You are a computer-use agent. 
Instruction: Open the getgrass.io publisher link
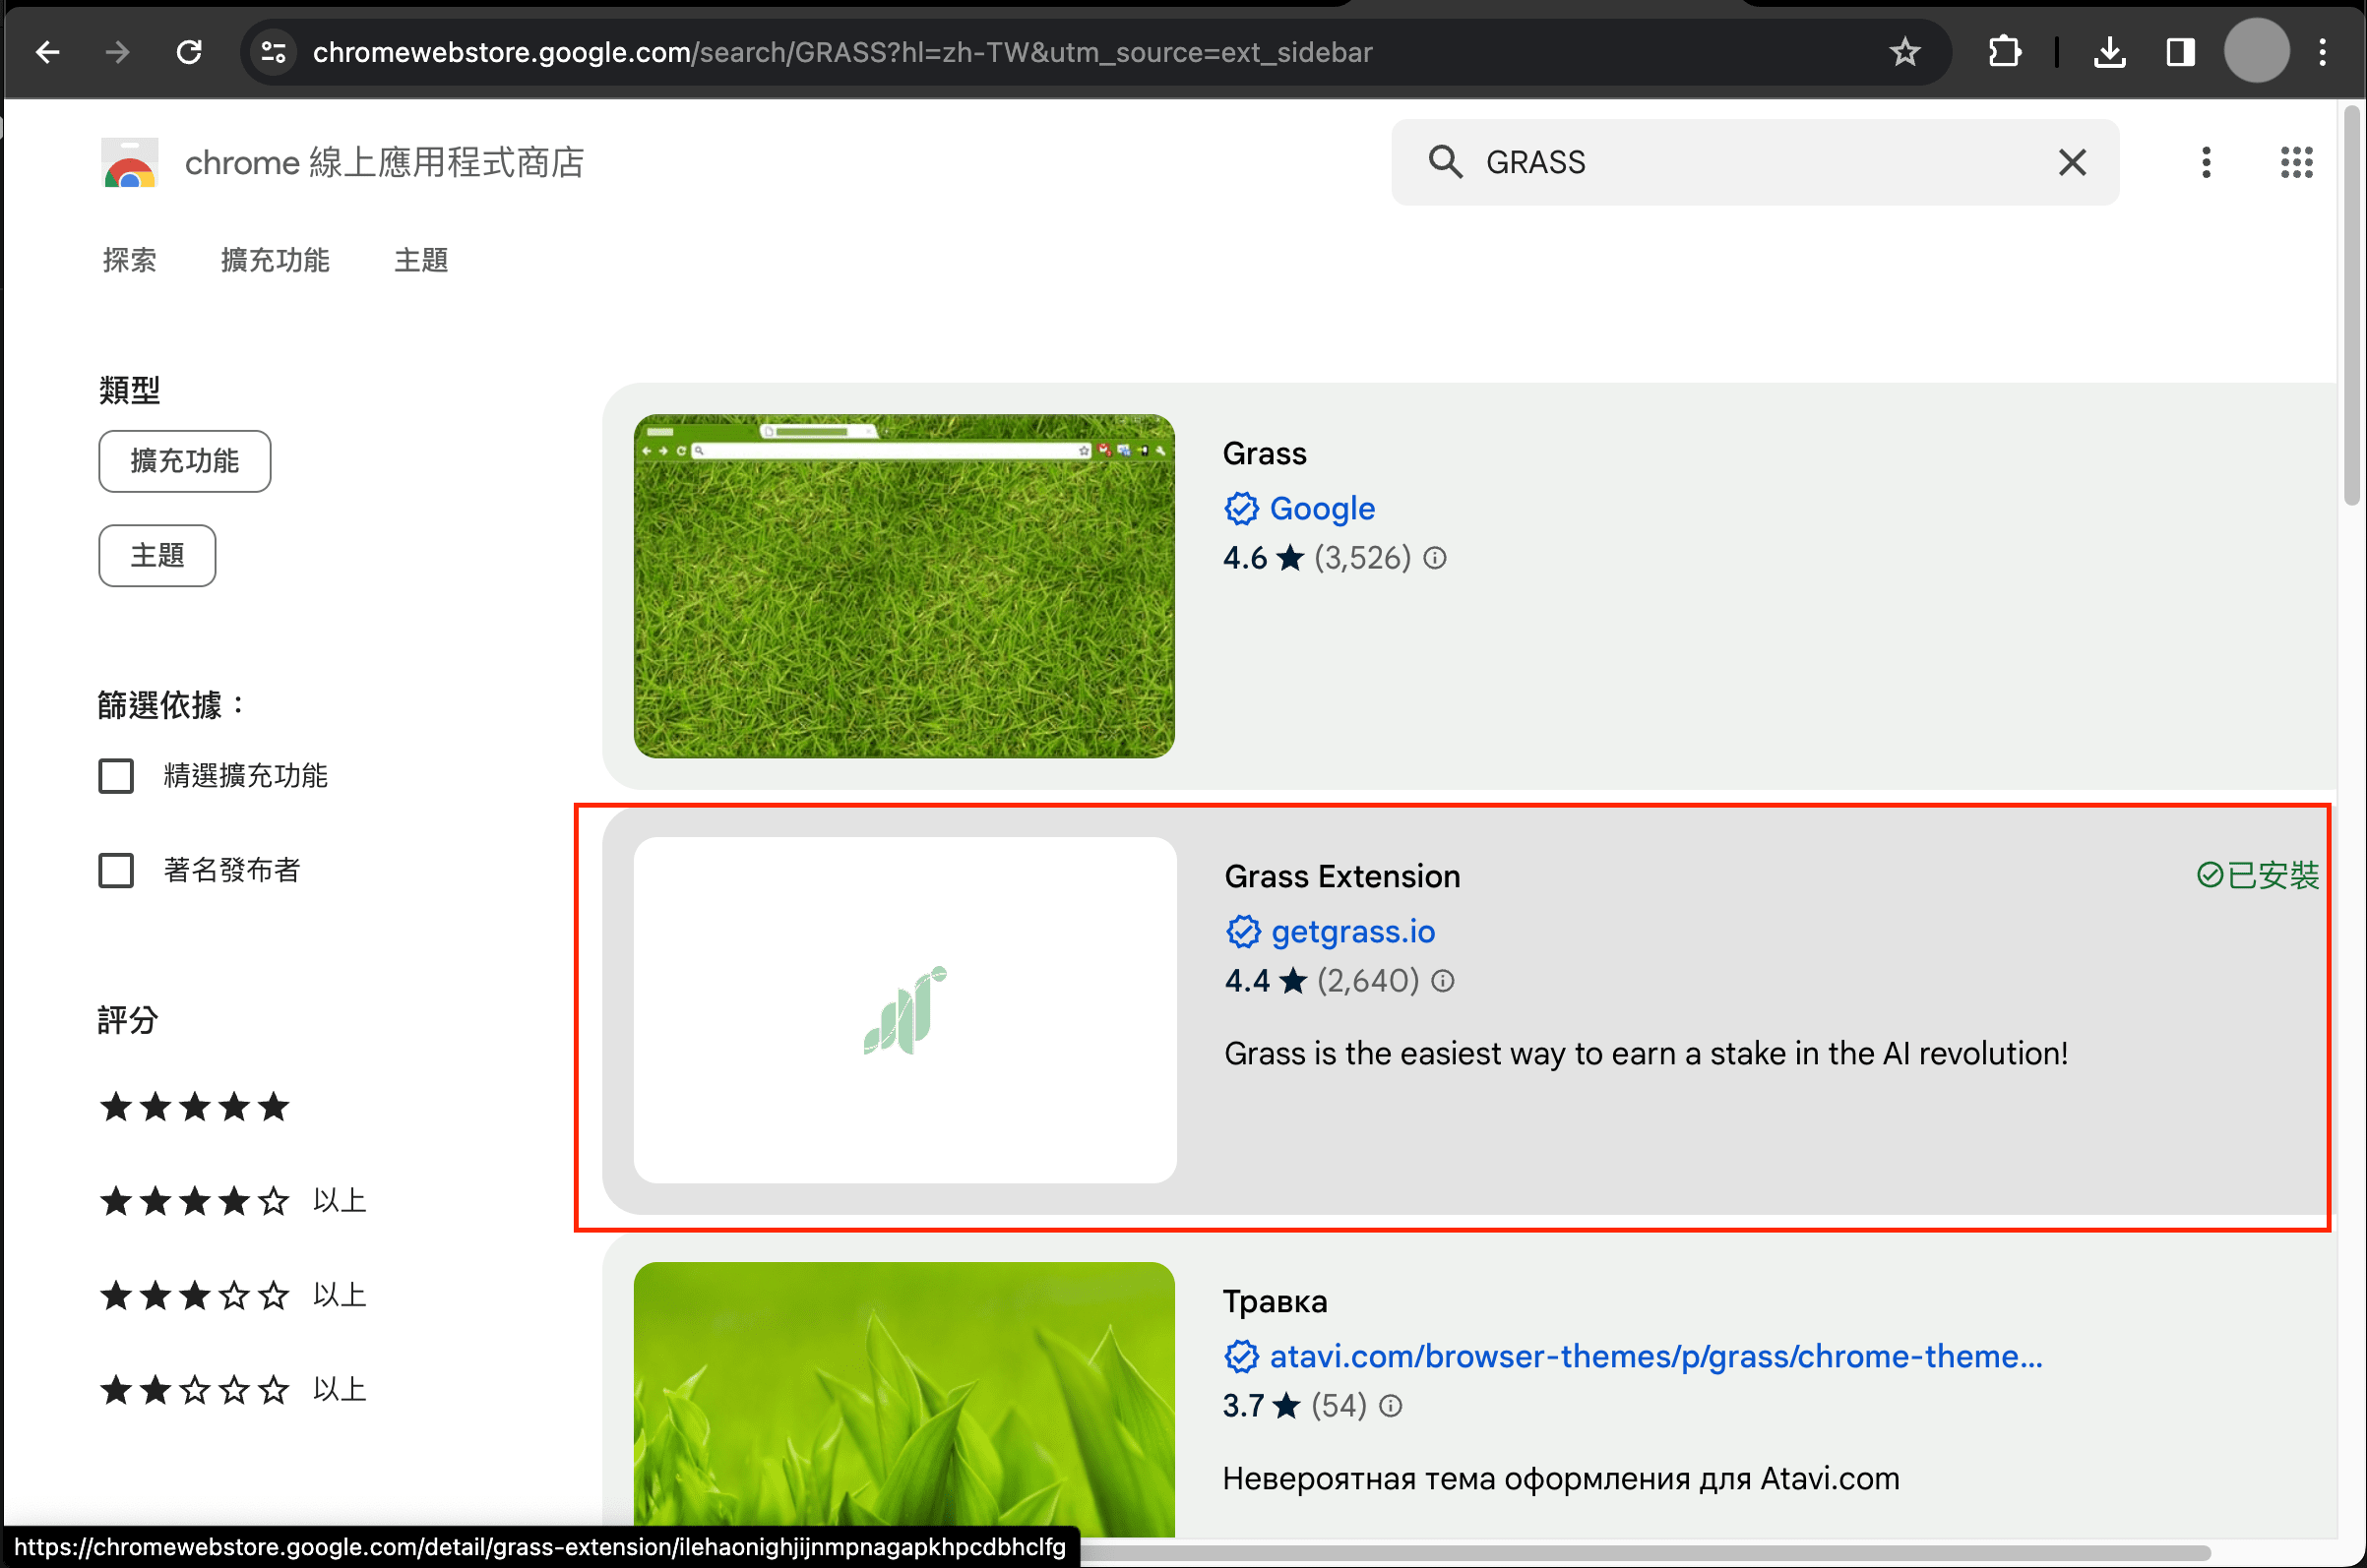pos(1352,932)
